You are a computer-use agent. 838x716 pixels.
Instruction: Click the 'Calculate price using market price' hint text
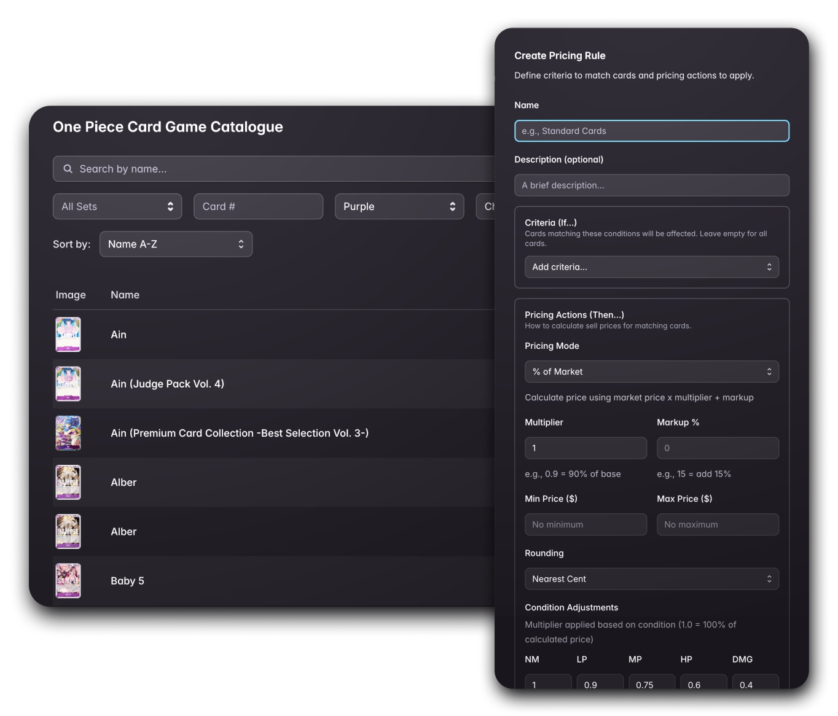[639, 398]
